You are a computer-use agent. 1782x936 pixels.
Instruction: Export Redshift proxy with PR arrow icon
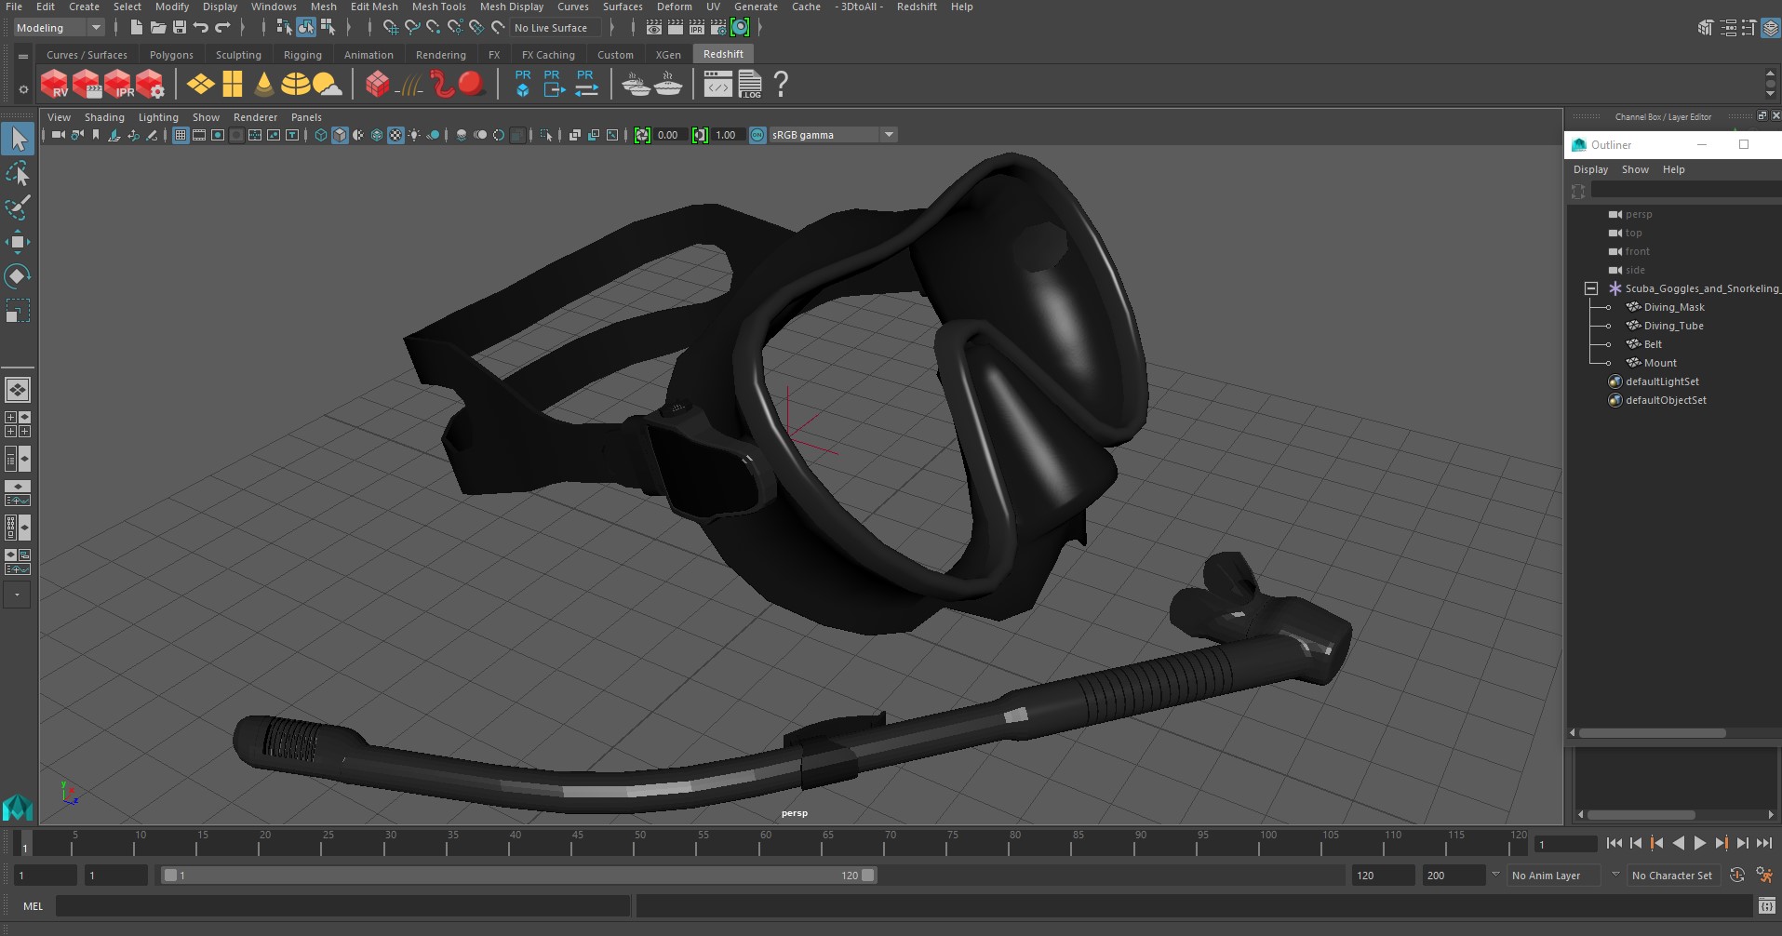pyautogui.click(x=554, y=84)
